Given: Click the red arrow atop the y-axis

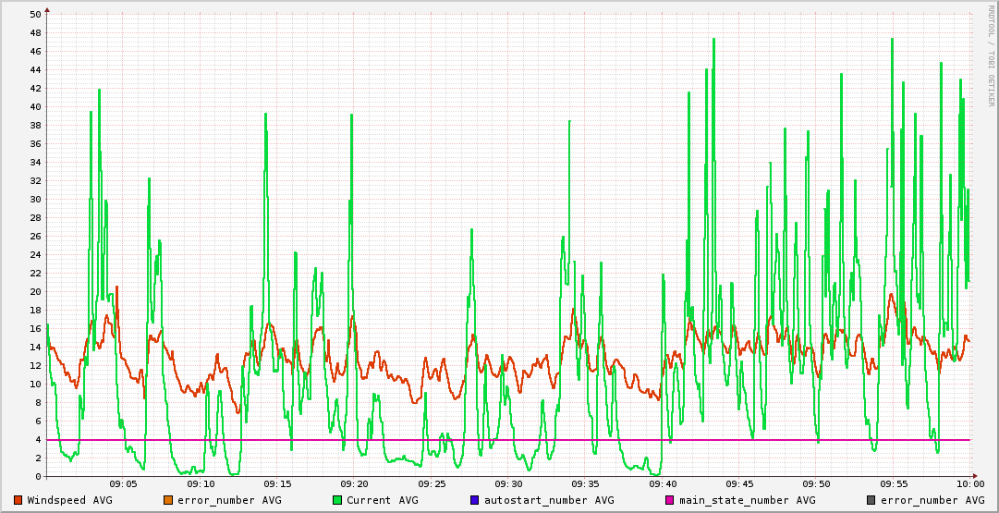Looking at the screenshot, I should pos(47,9).
